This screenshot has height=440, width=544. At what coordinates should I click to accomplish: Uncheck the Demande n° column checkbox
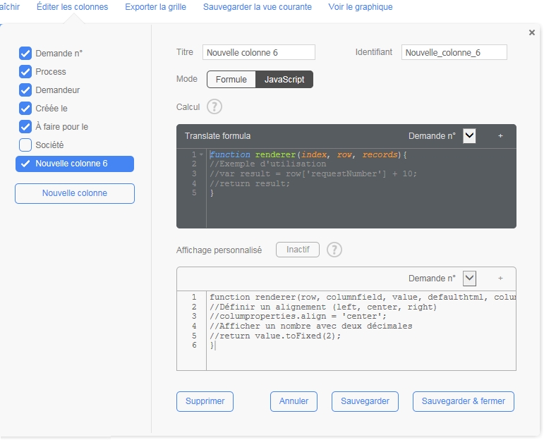25,54
